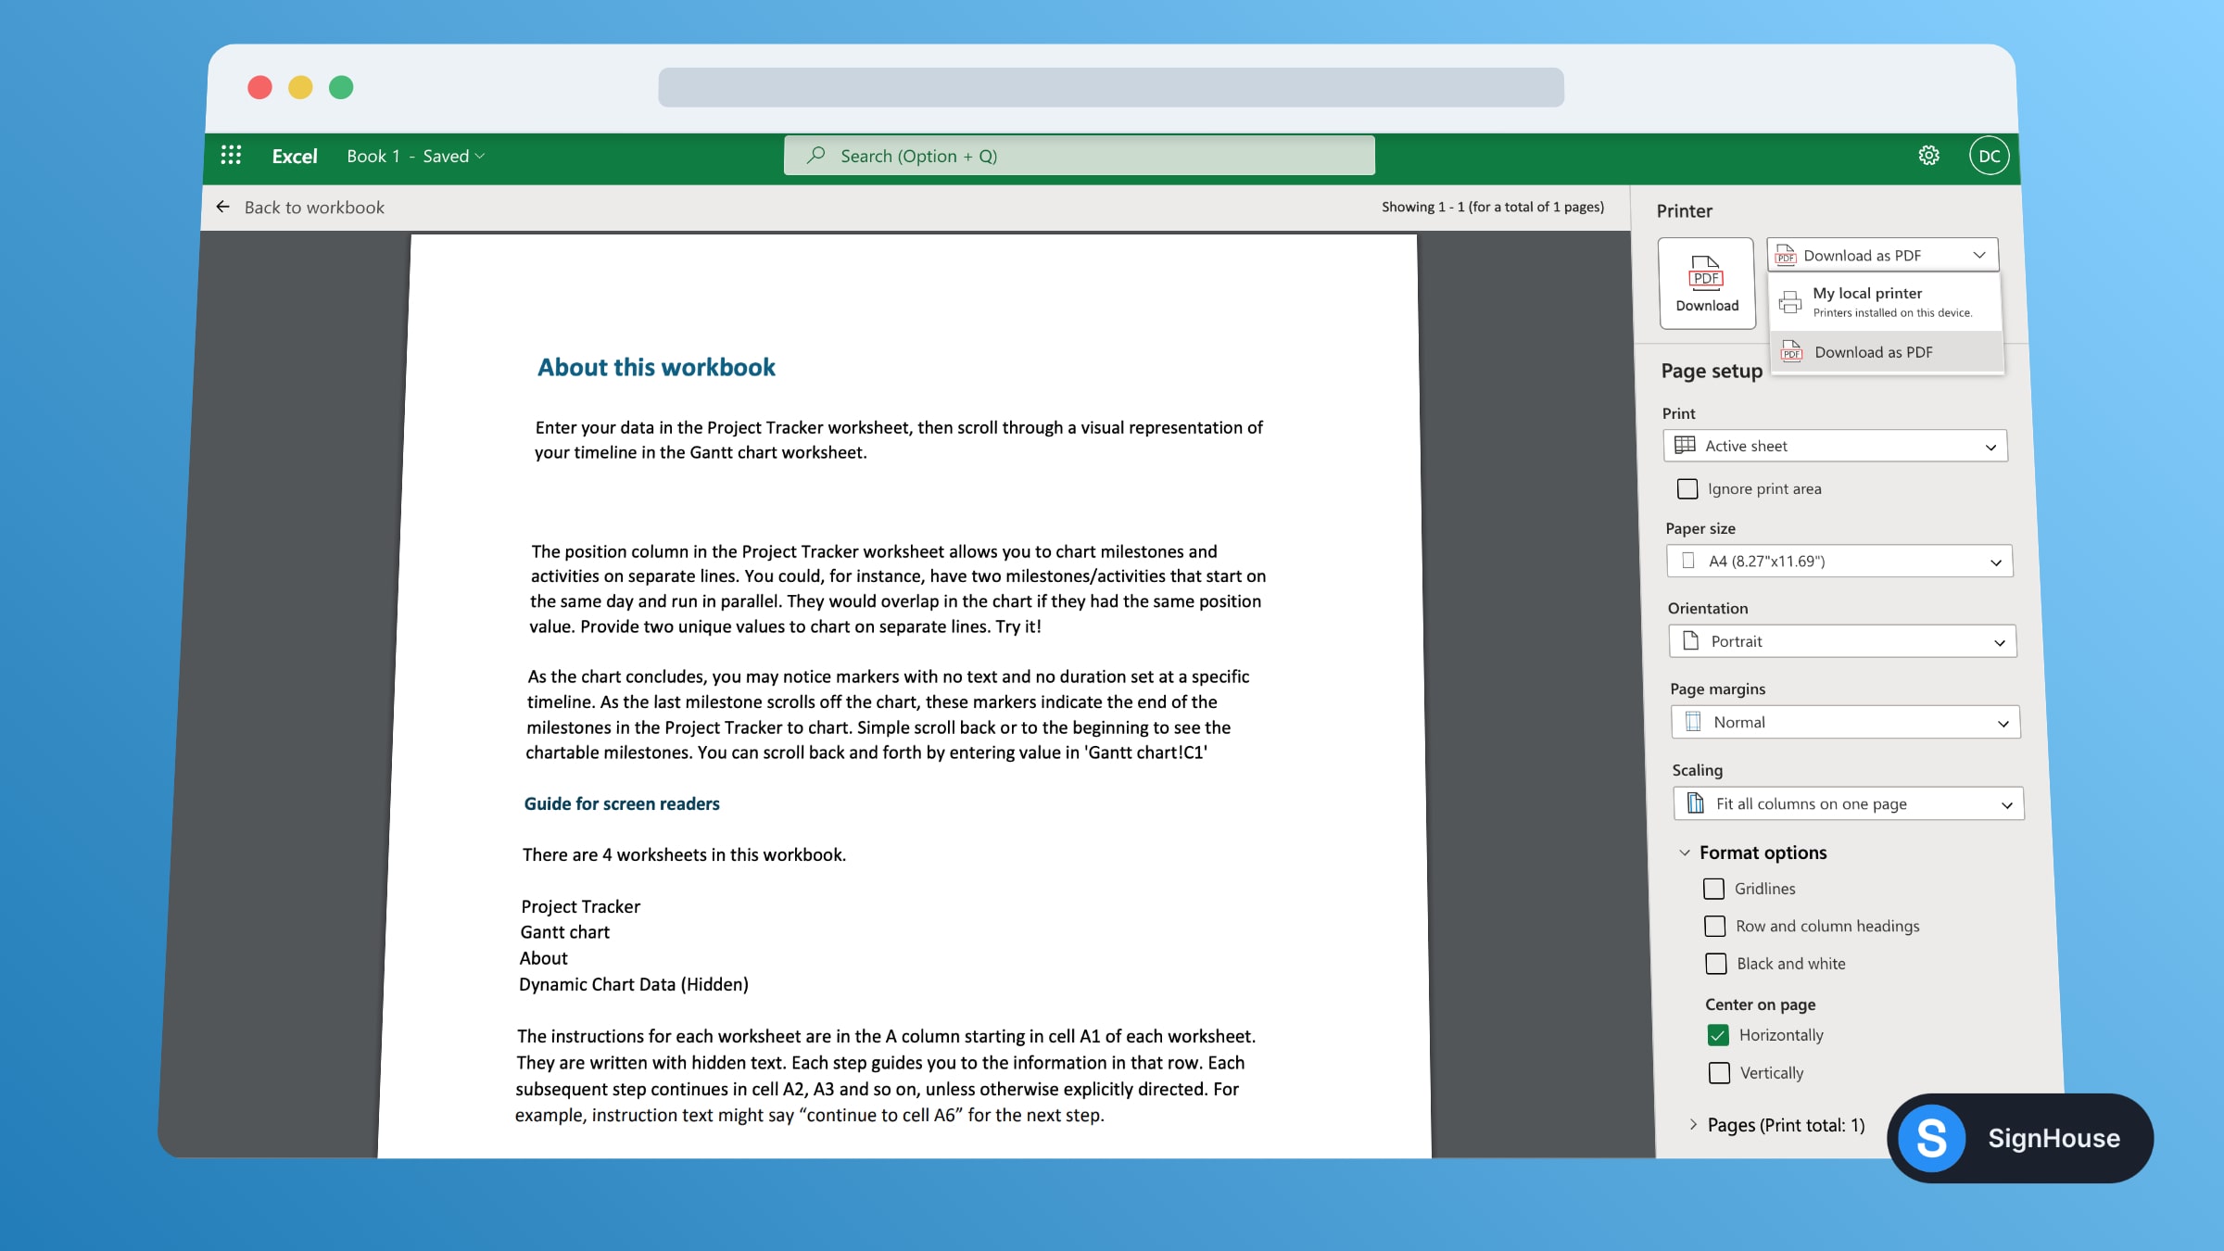Click the PDF Download button
Screen dimensions: 2224x1251
[x=1707, y=283]
